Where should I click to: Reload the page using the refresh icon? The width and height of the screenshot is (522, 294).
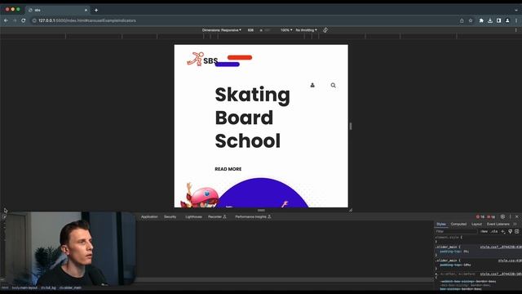tap(24, 20)
